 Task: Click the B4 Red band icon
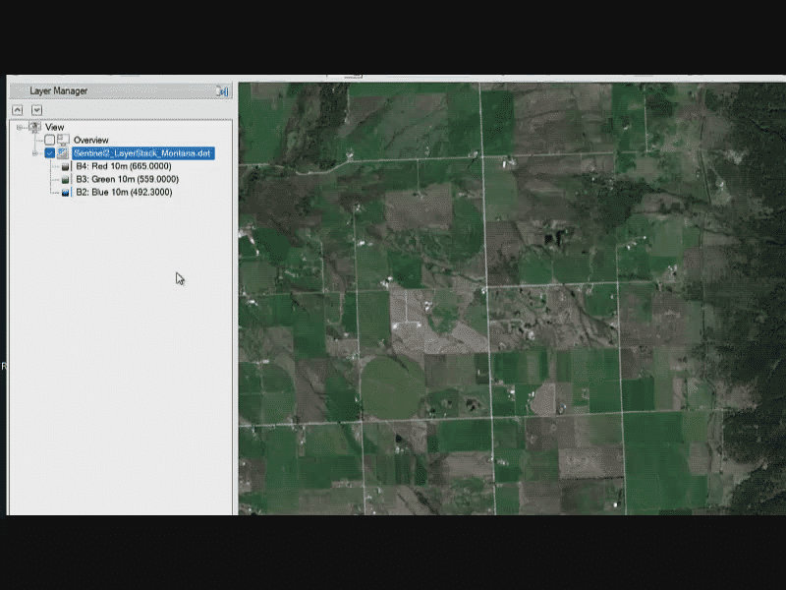66,166
